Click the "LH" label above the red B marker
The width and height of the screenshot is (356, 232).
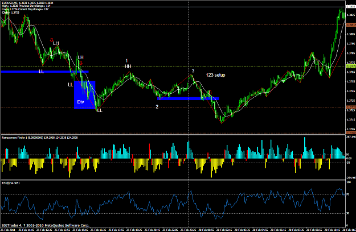pyautogui.click(x=81, y=57)
